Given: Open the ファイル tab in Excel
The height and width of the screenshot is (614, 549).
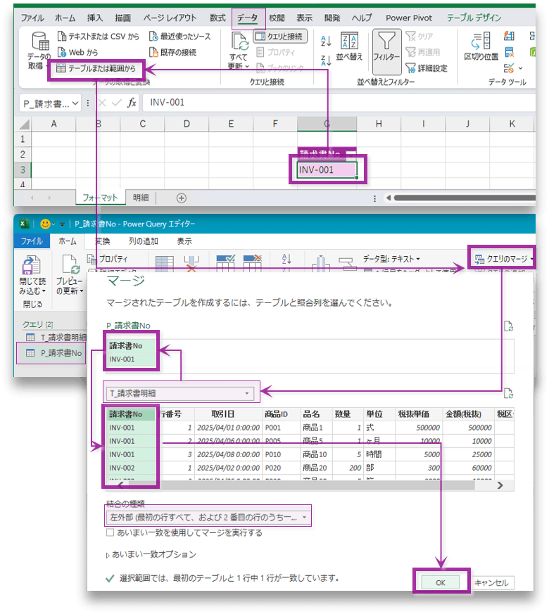Looking at the screenshot, I should pyautogui.click(x=32, y=18).
